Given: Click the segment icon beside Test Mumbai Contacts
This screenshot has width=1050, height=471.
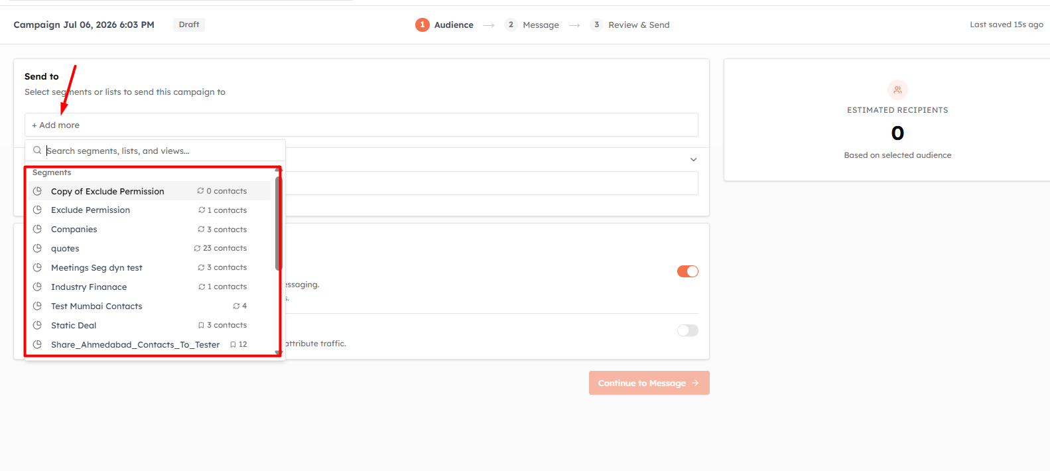Looking at the screenshot, I should tap(38, 306).
